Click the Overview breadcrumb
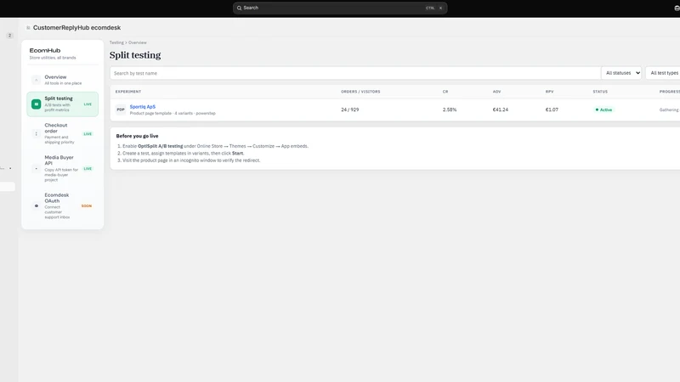 (x=138, y=42)
